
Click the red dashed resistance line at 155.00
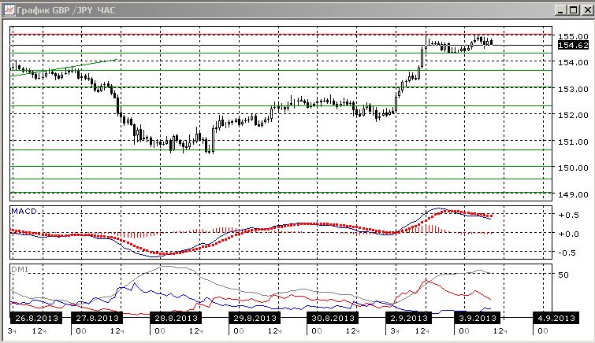point(281,35)
